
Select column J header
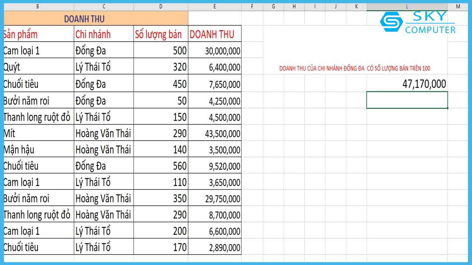coord(336,6)
